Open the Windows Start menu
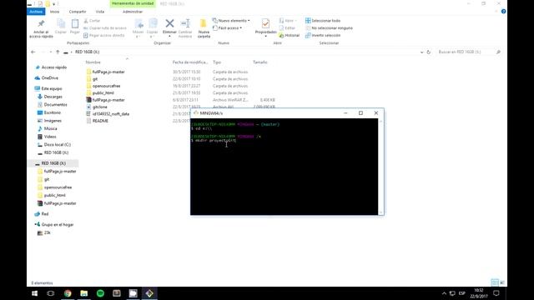 tap(34, 293)
